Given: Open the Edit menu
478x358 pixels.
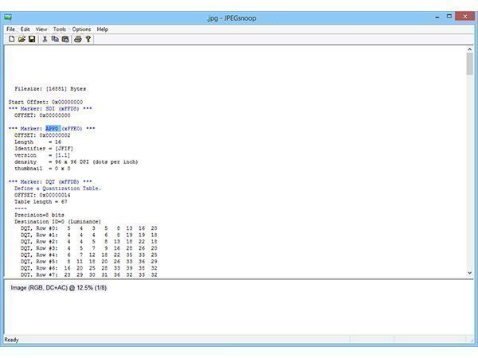Looking at the screenshot, I should point(25,29).
